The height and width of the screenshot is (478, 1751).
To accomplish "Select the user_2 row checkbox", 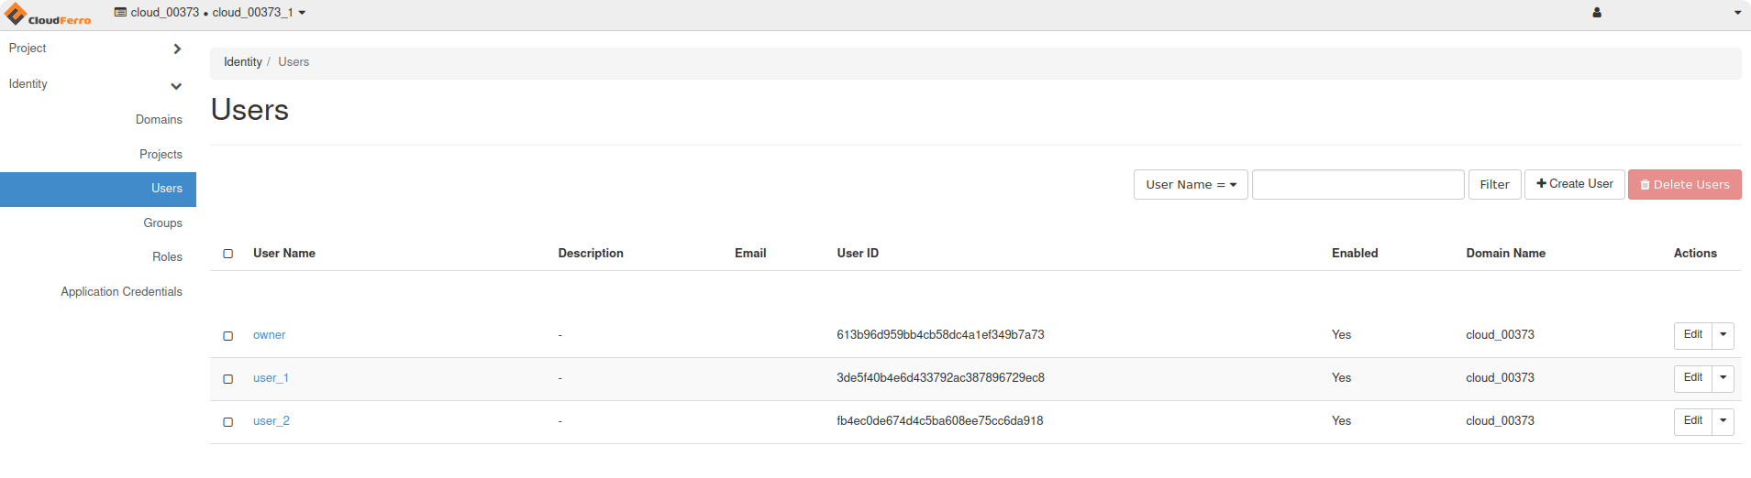I will tap(228, 422).
